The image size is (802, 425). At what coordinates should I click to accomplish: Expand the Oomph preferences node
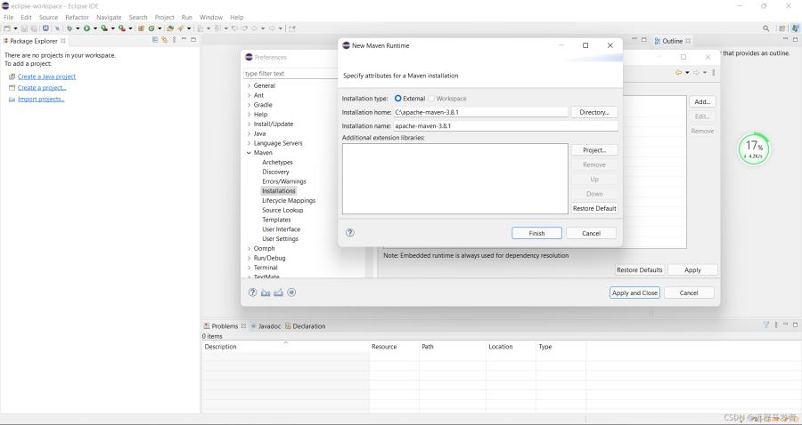click(x=250, y=248)
